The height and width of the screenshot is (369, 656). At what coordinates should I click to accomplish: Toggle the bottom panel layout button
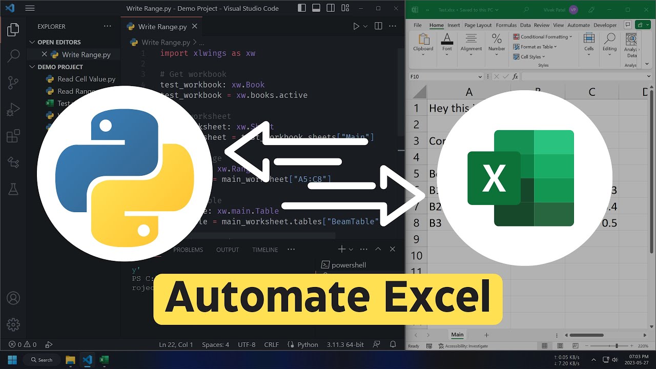click(317, 8)
